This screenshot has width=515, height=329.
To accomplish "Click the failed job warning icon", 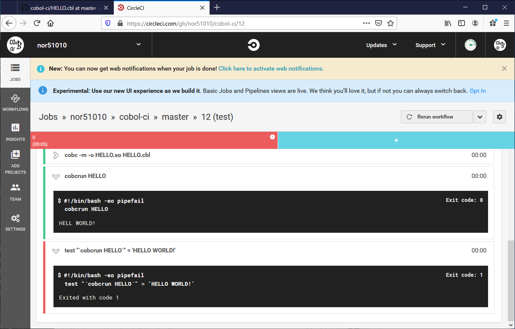I will point(272,137).
